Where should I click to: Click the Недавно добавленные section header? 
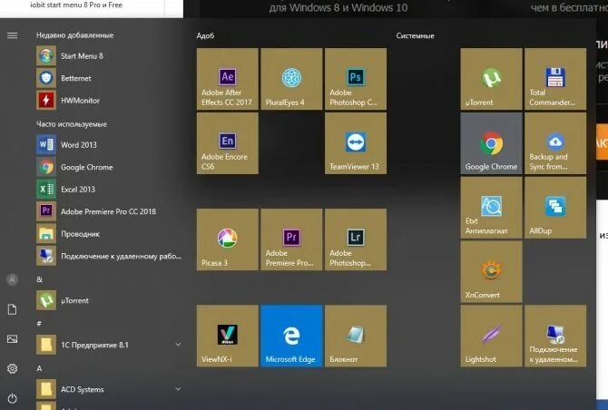(74, 35)
